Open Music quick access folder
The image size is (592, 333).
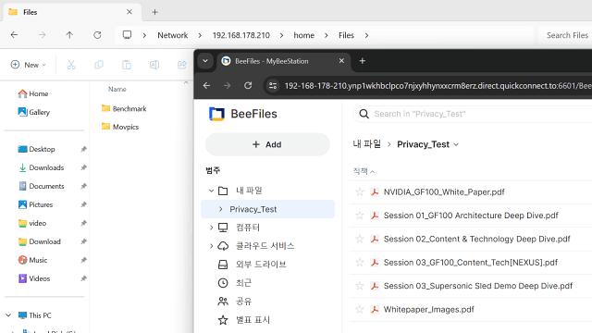point(33,260)
